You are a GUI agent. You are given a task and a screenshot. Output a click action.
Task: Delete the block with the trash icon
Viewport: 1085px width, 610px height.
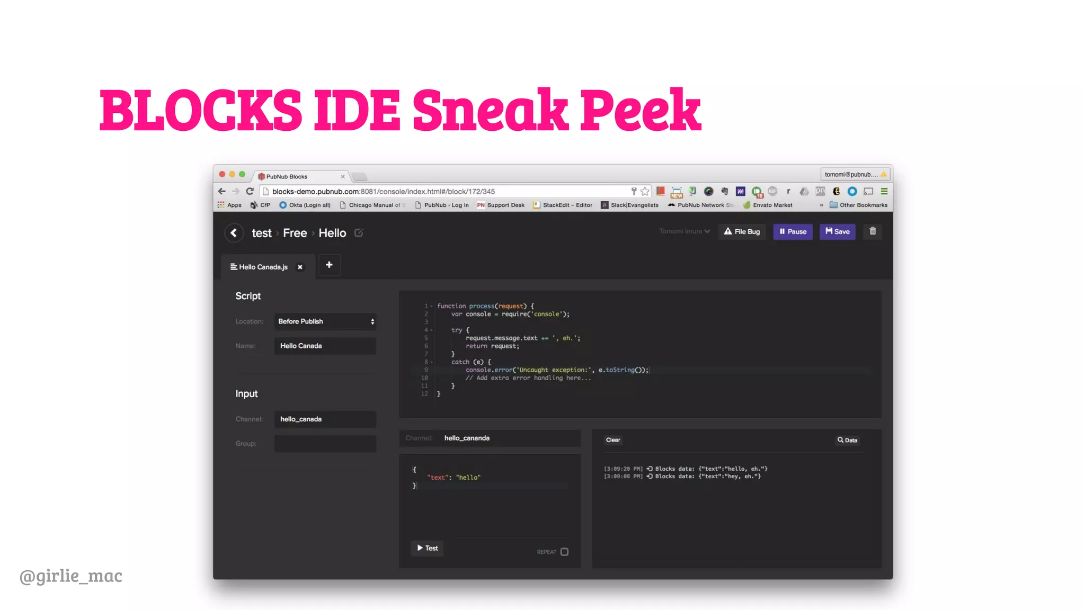[x=873, y=231]
